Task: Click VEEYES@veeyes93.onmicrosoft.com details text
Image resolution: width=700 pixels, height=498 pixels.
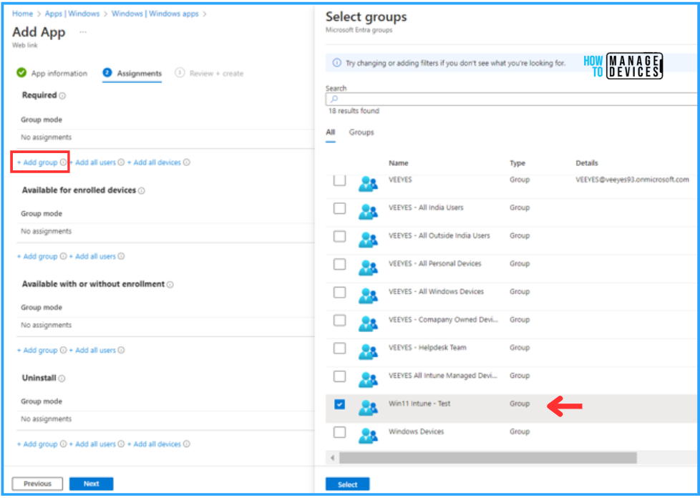Action: pyautogui.click(x=632, y=180)
